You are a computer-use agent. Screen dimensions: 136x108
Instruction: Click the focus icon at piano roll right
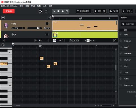pos(115,41)
